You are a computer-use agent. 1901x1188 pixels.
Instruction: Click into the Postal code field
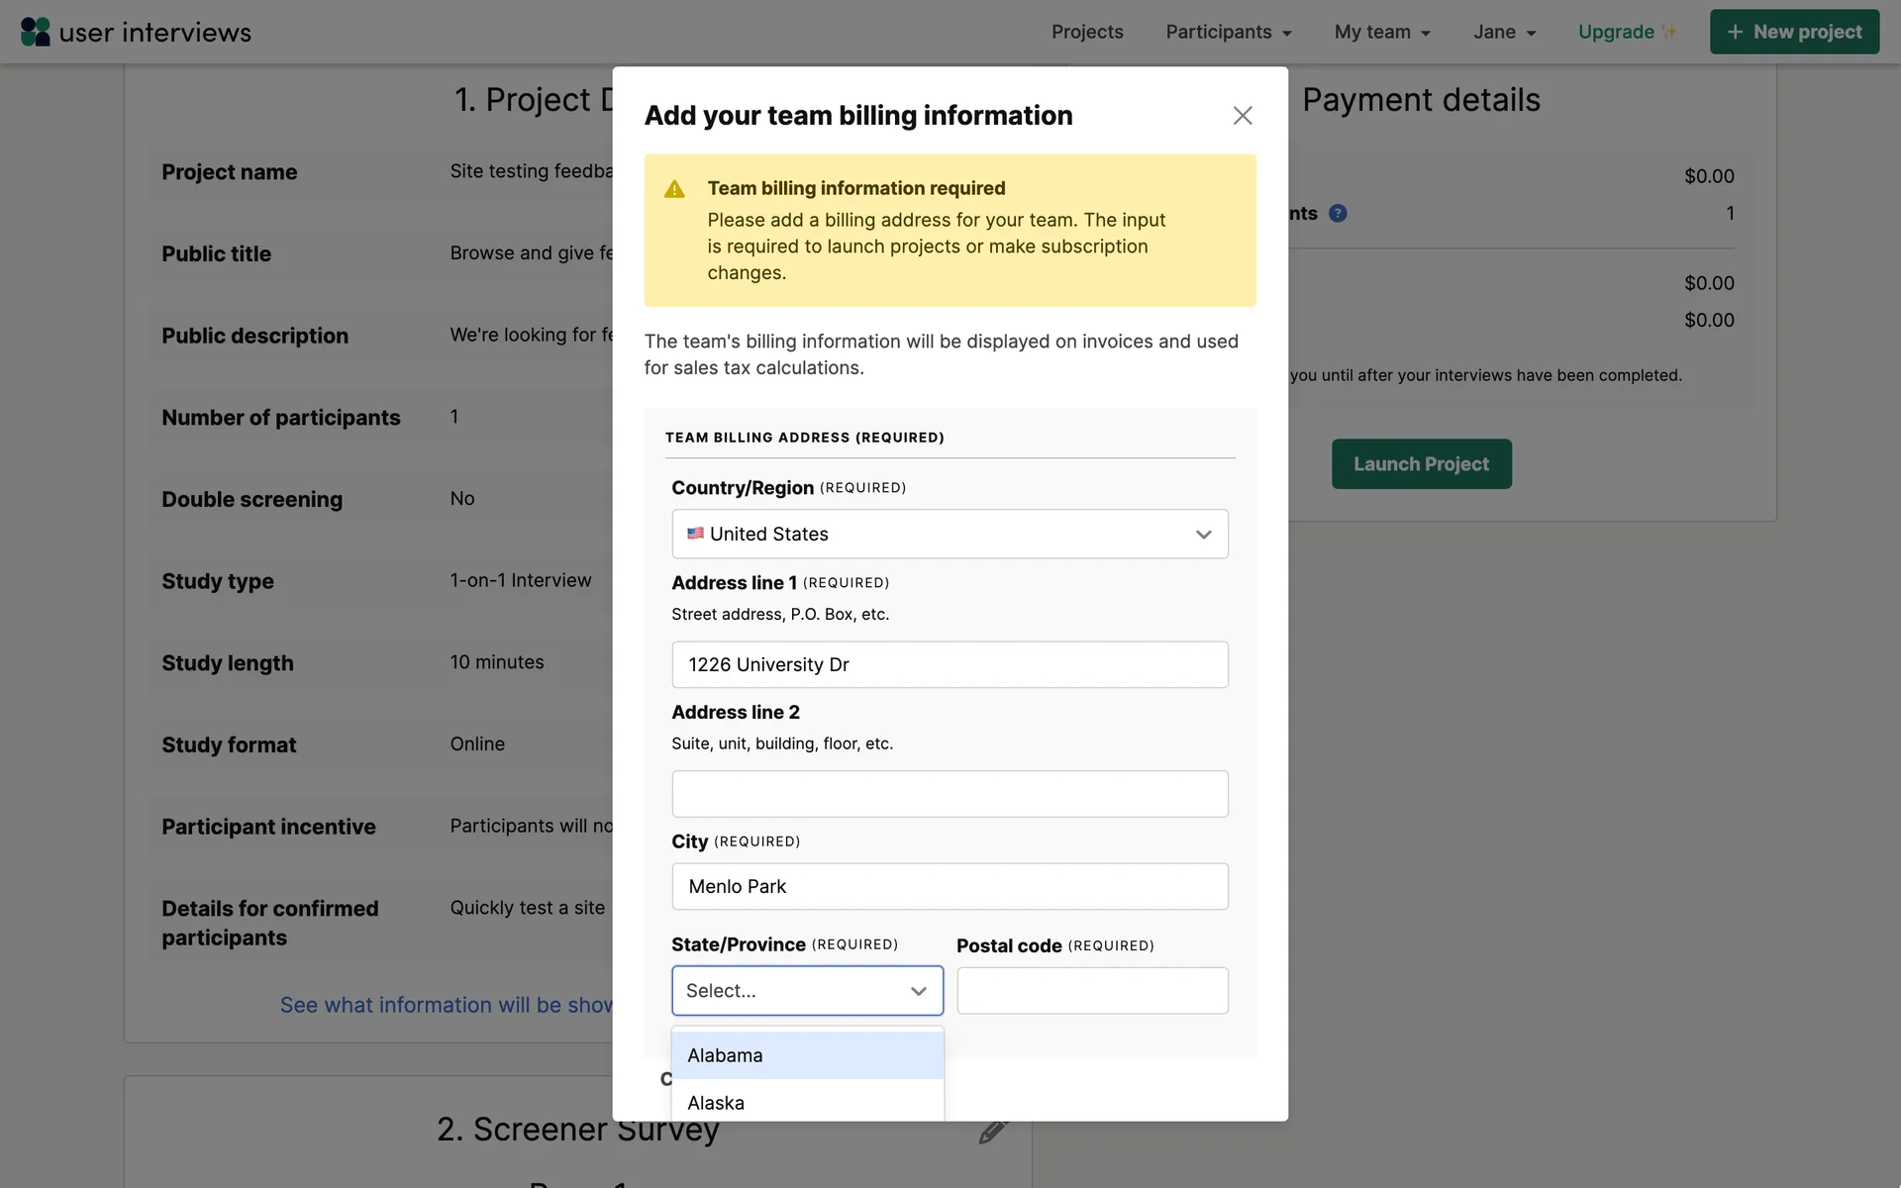[x=1092, y=991]
